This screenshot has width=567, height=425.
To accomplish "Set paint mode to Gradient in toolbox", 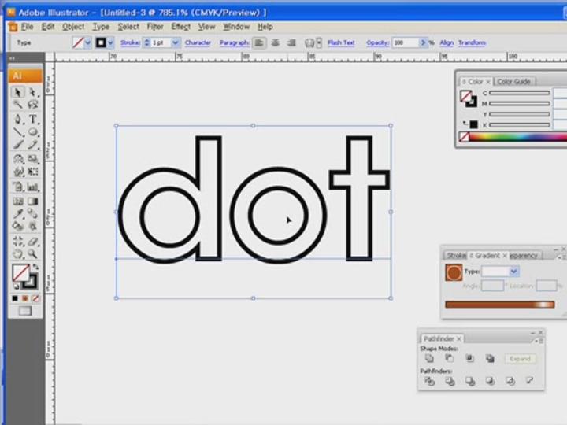I will coord(25,298).
